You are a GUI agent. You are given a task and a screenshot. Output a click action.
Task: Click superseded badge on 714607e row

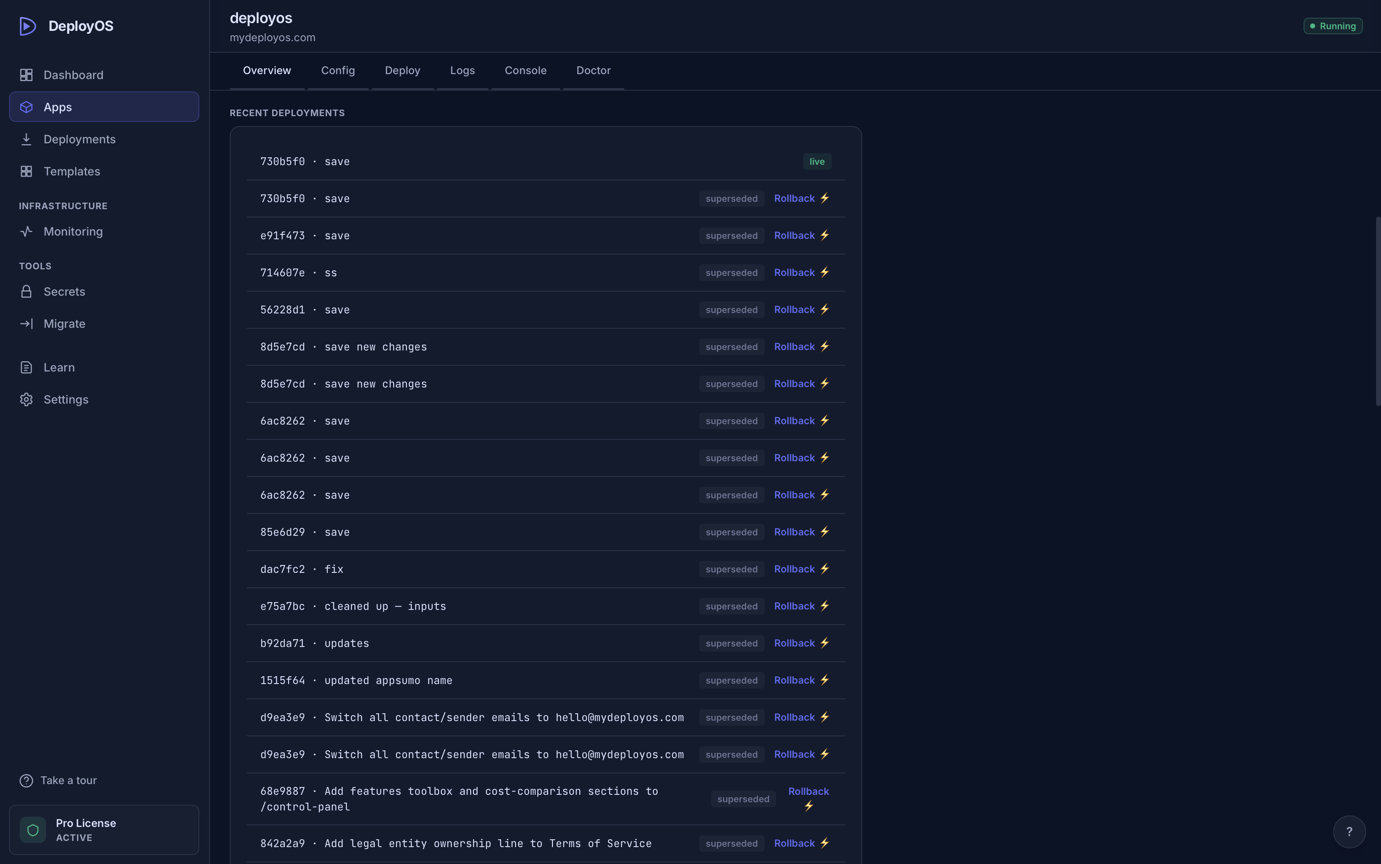coord(731,273)
